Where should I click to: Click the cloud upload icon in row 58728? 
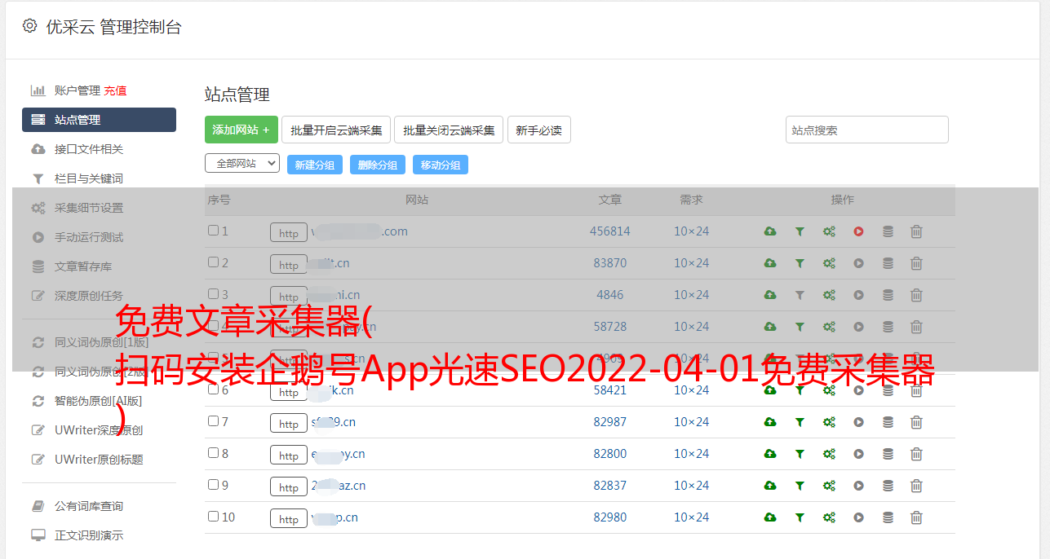point(770,327)
